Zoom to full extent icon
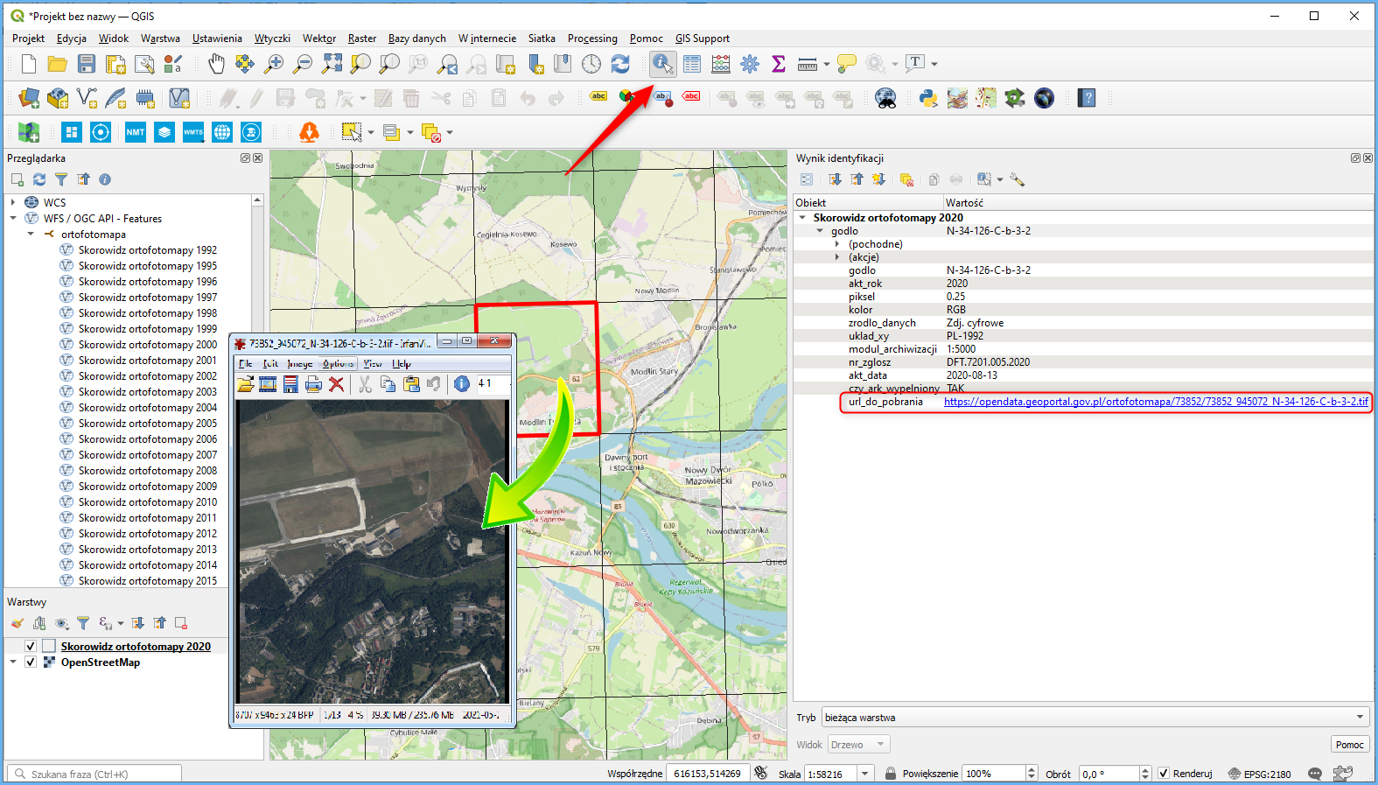Viewport: 1378px width, 785px height. (332, 64)
